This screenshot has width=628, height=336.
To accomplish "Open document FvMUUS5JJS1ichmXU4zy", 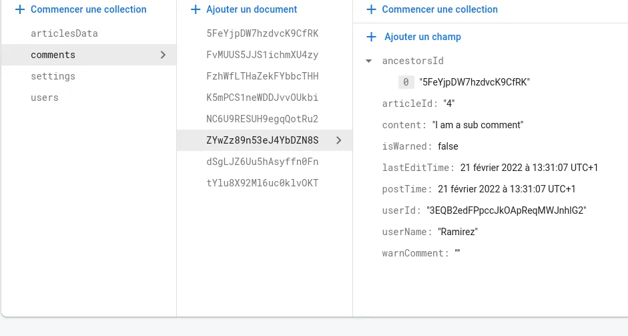I will pyautogui.click(x=262, y=55).
